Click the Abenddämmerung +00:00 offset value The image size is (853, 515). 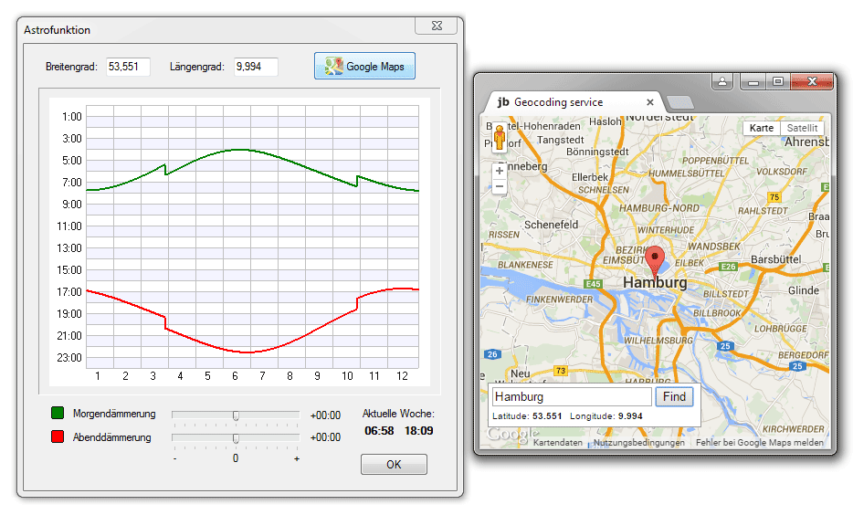325,437
